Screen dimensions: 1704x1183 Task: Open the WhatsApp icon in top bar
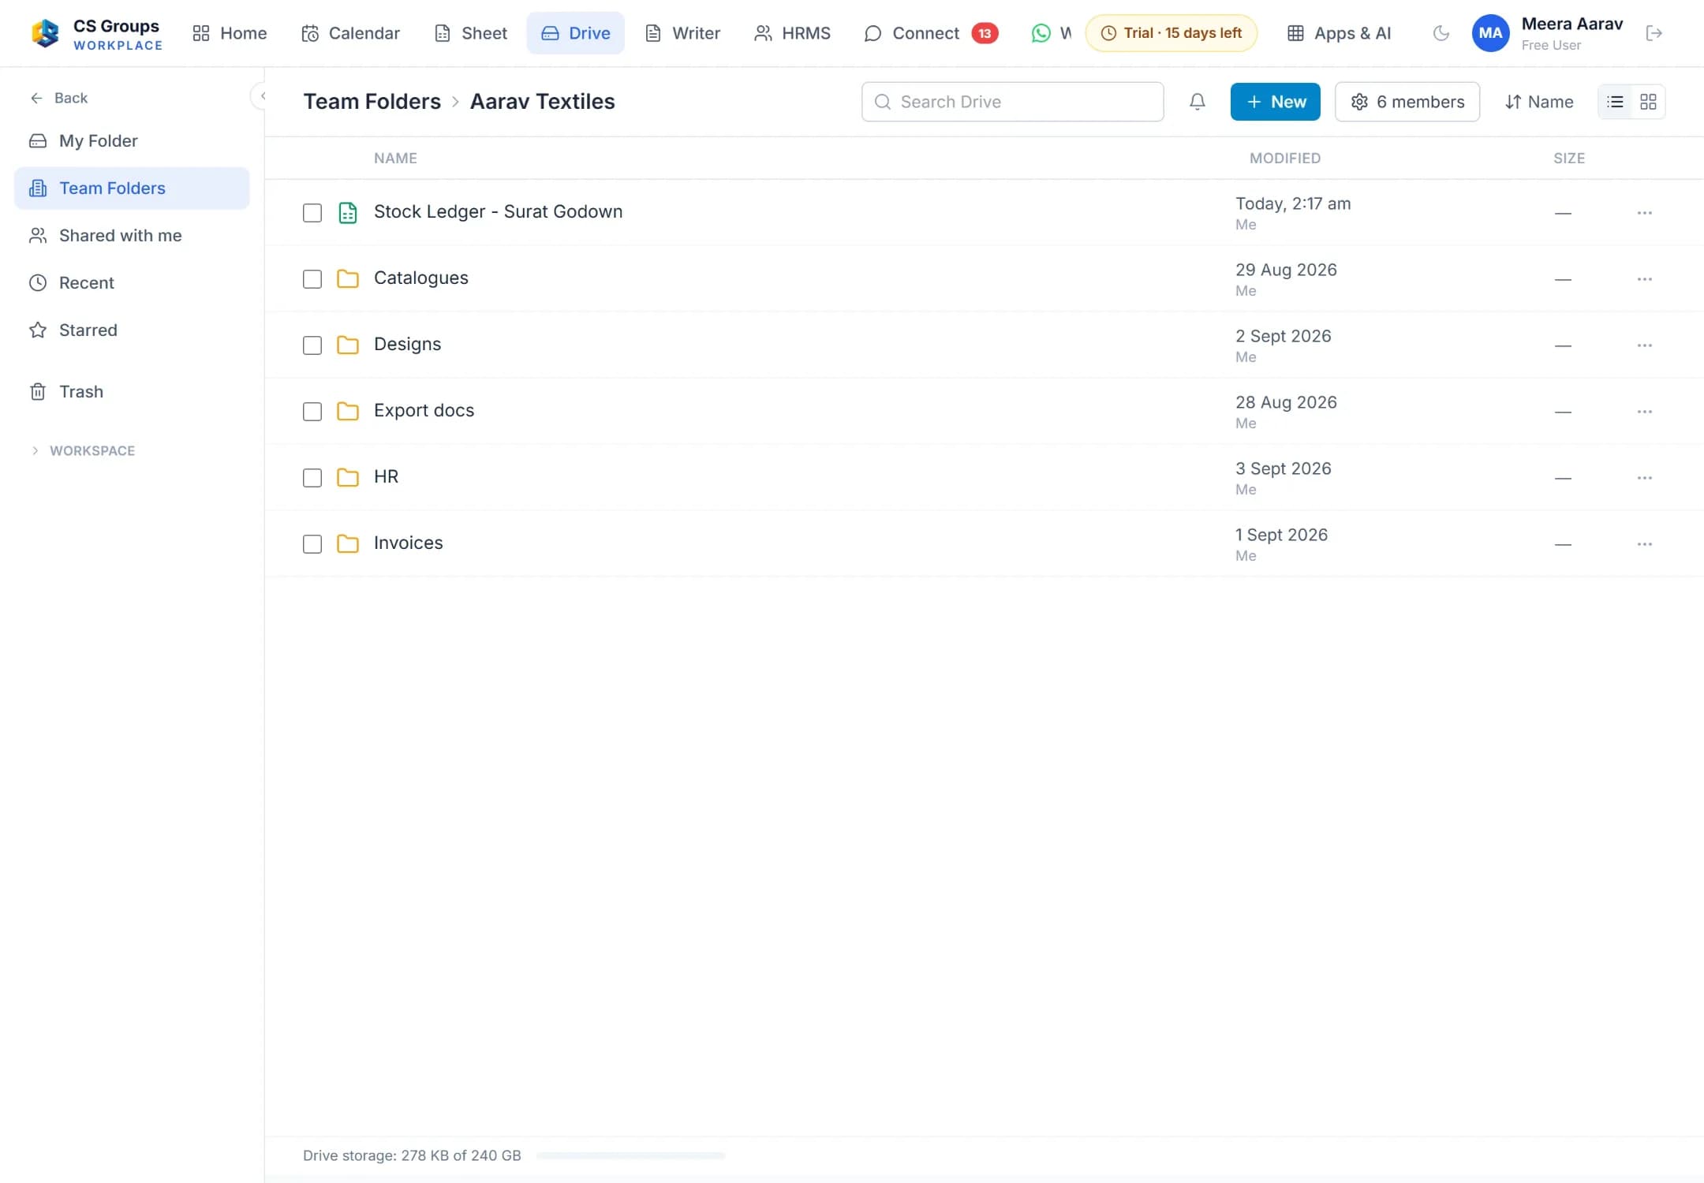point(1041,33)
